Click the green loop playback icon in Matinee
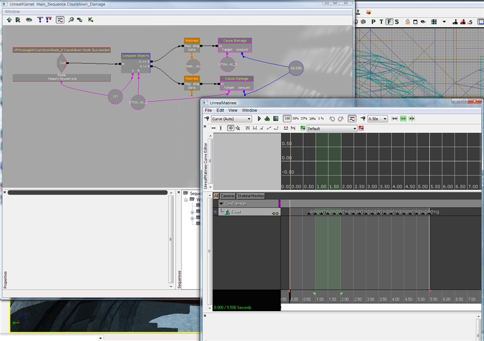The image size is (484, 341). point(267,119)
